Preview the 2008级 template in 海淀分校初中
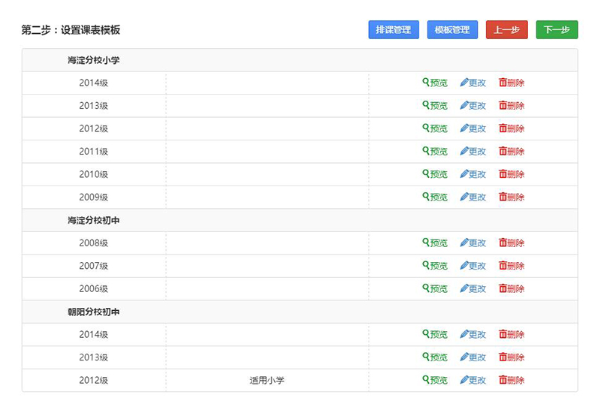601x410 pixels. click(435, 243)
